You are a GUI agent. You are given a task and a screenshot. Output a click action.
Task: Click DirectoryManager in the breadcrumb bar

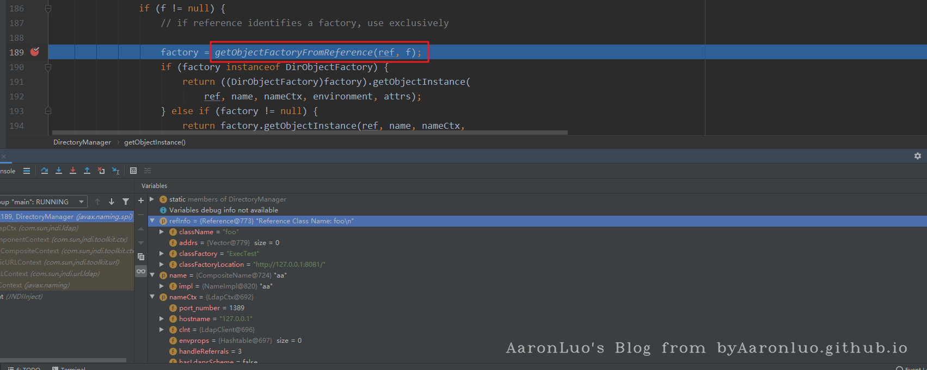point(82,142)
